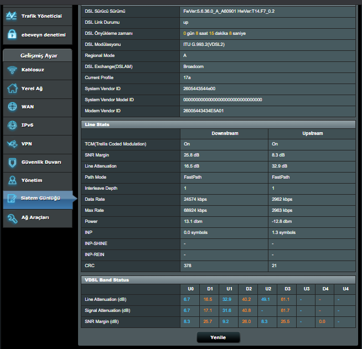The width and height of the screenshot is (362, 349).
Task: Click the Yönetim user icon
Action: [x=12, y=181]
